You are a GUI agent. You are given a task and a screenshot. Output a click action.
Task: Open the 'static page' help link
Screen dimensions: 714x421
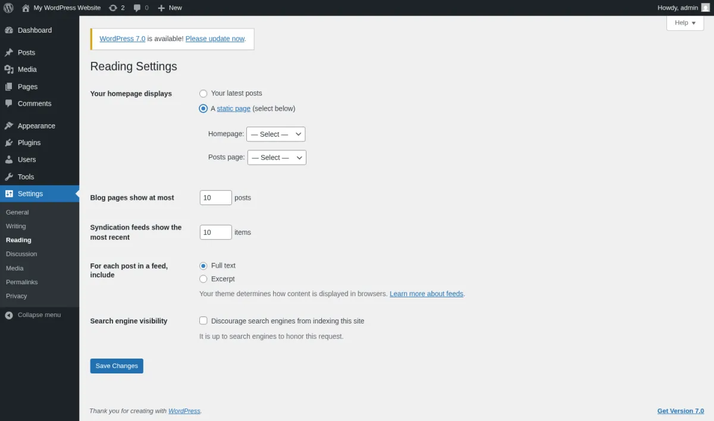[x=234, y=109]
